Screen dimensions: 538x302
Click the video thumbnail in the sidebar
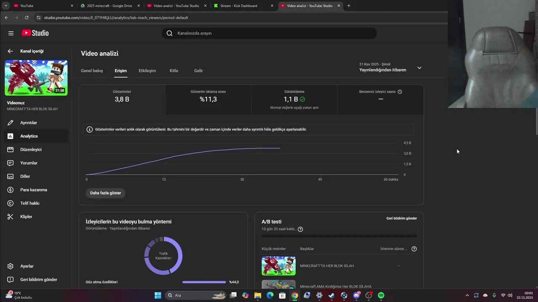pos(36,78)
